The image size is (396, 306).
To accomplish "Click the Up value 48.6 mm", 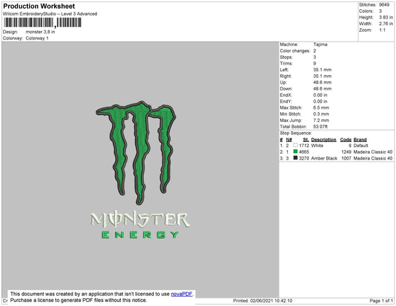I will point(322,82).
